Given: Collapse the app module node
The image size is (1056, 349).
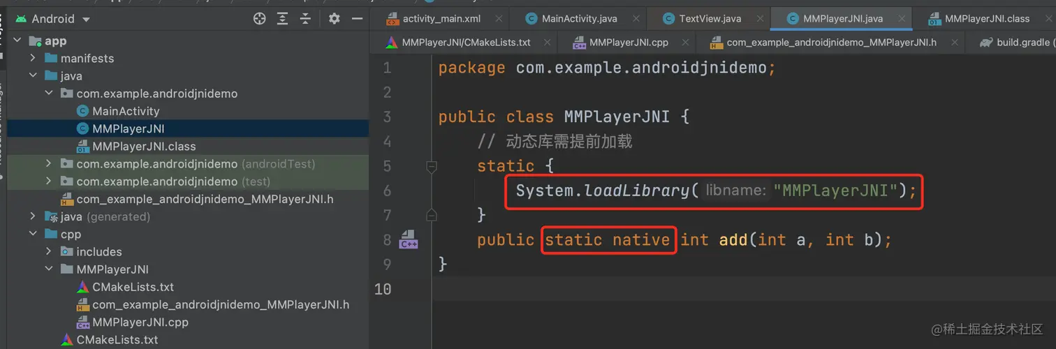Looking at the screenshot, I should [17, 41].
